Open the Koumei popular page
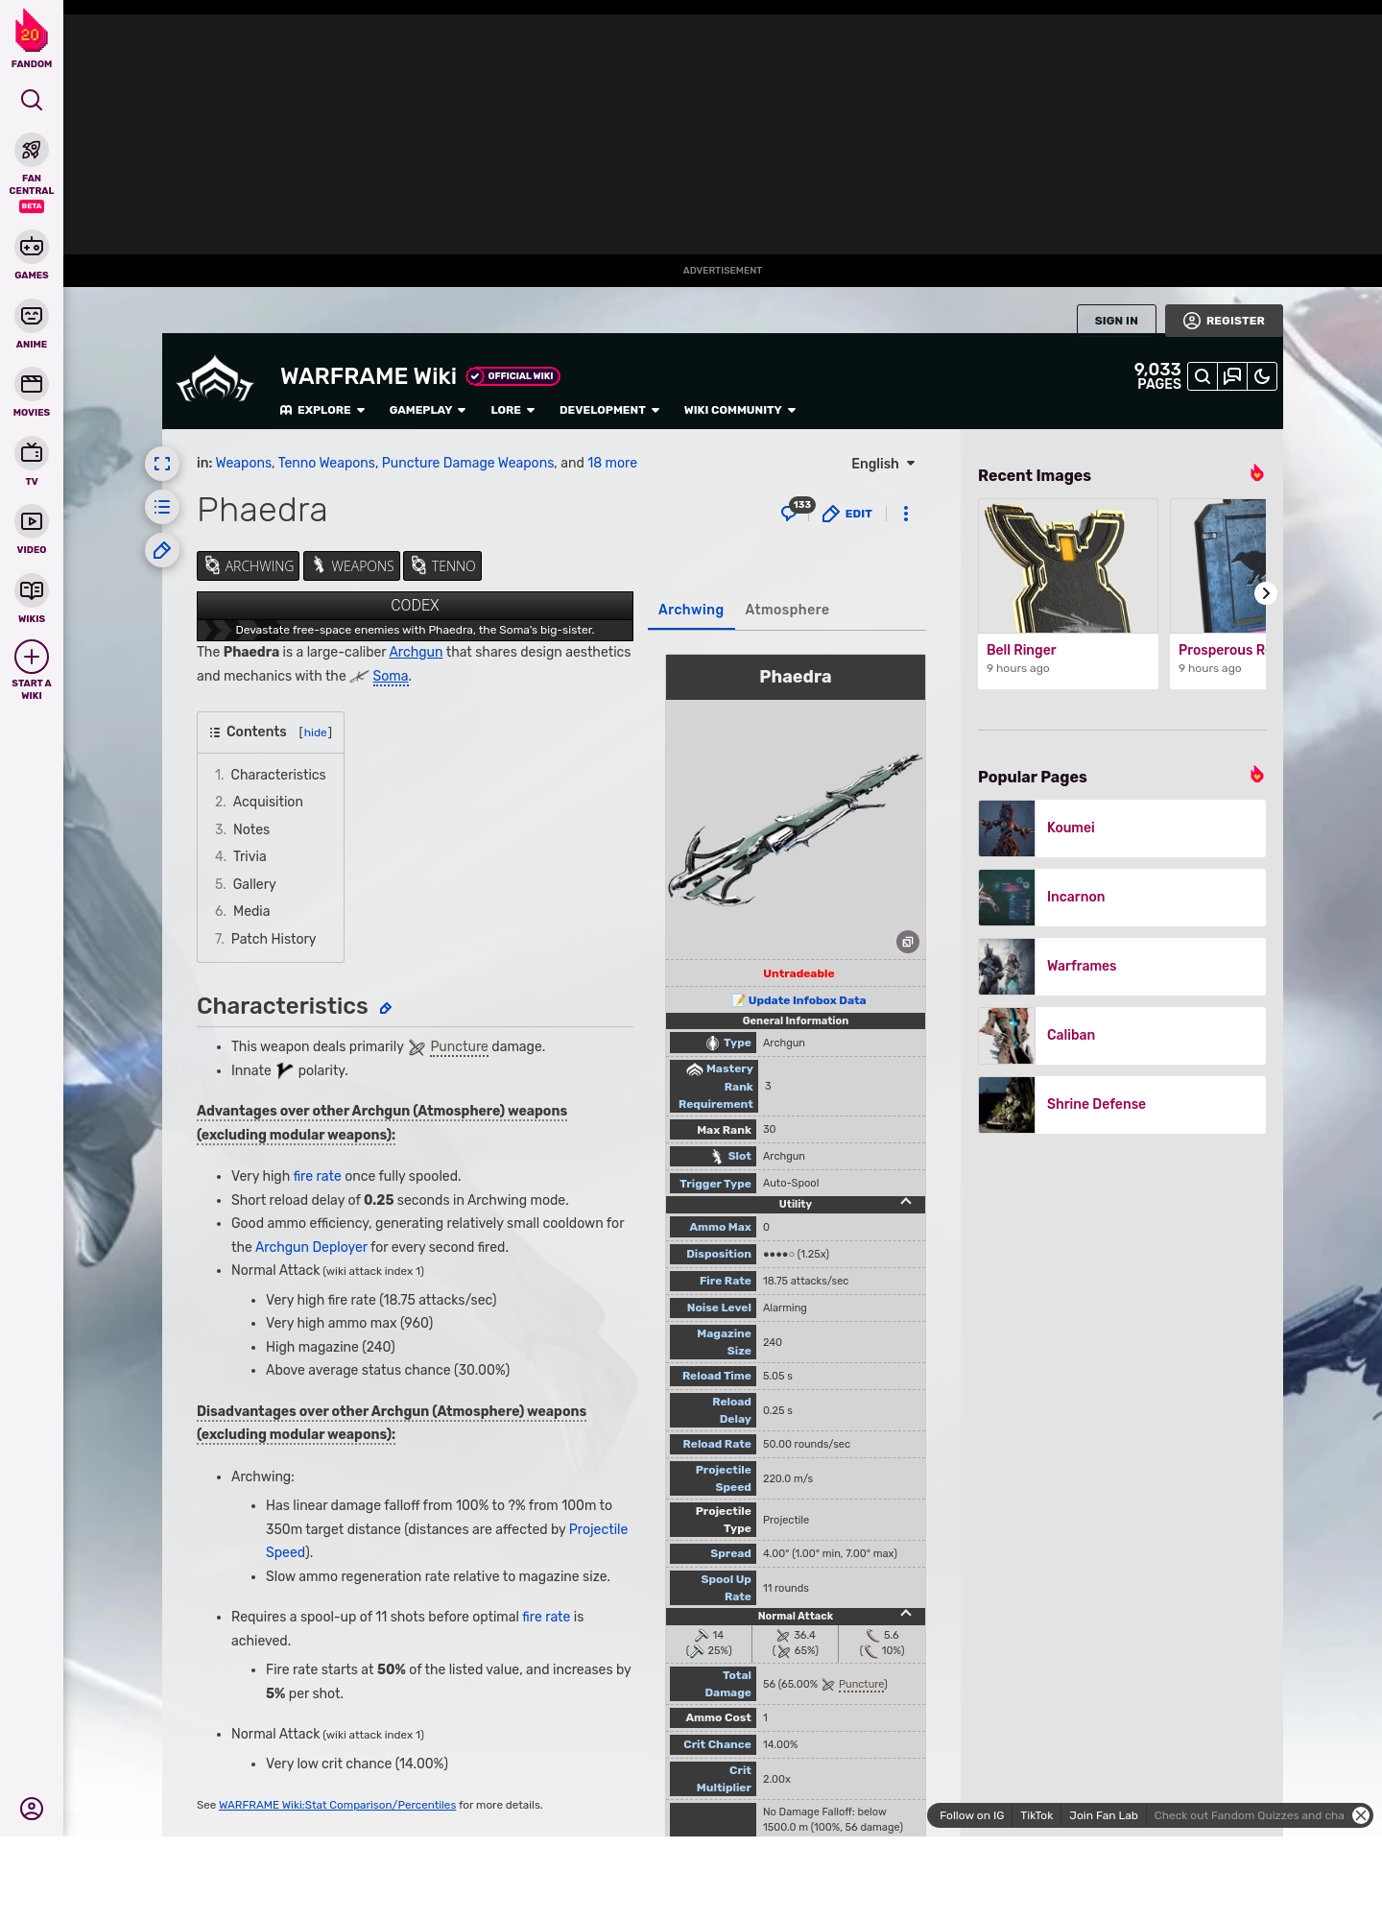This screenshot has height=1920, width=1382. pos(1122,828)
